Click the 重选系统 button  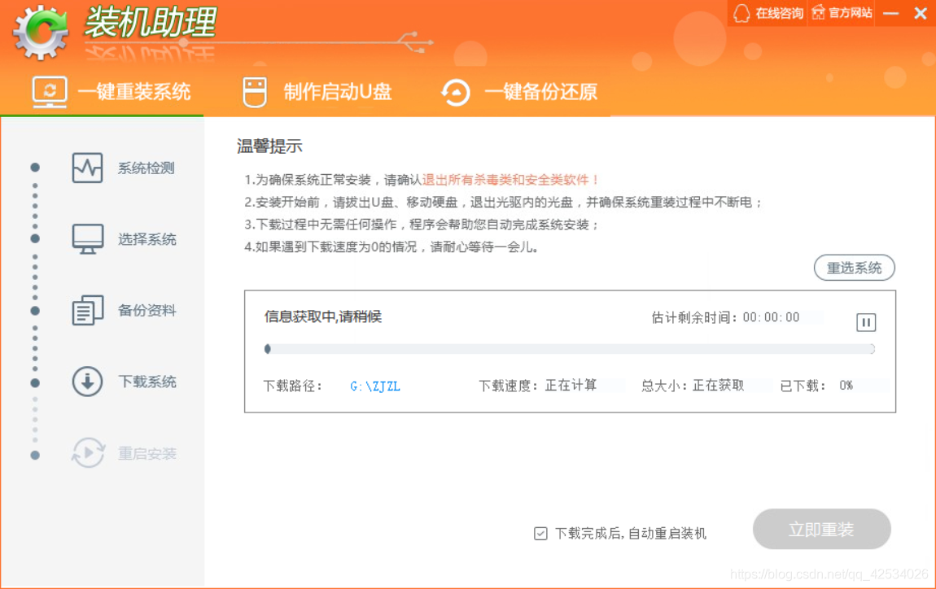855,268
